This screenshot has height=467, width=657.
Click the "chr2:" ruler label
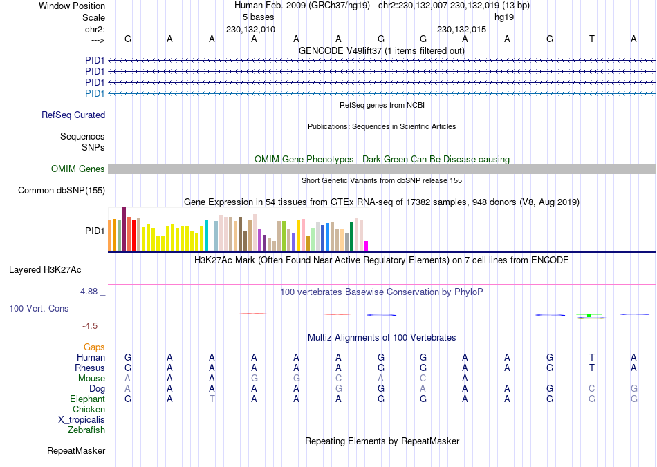tap(95, 29)
